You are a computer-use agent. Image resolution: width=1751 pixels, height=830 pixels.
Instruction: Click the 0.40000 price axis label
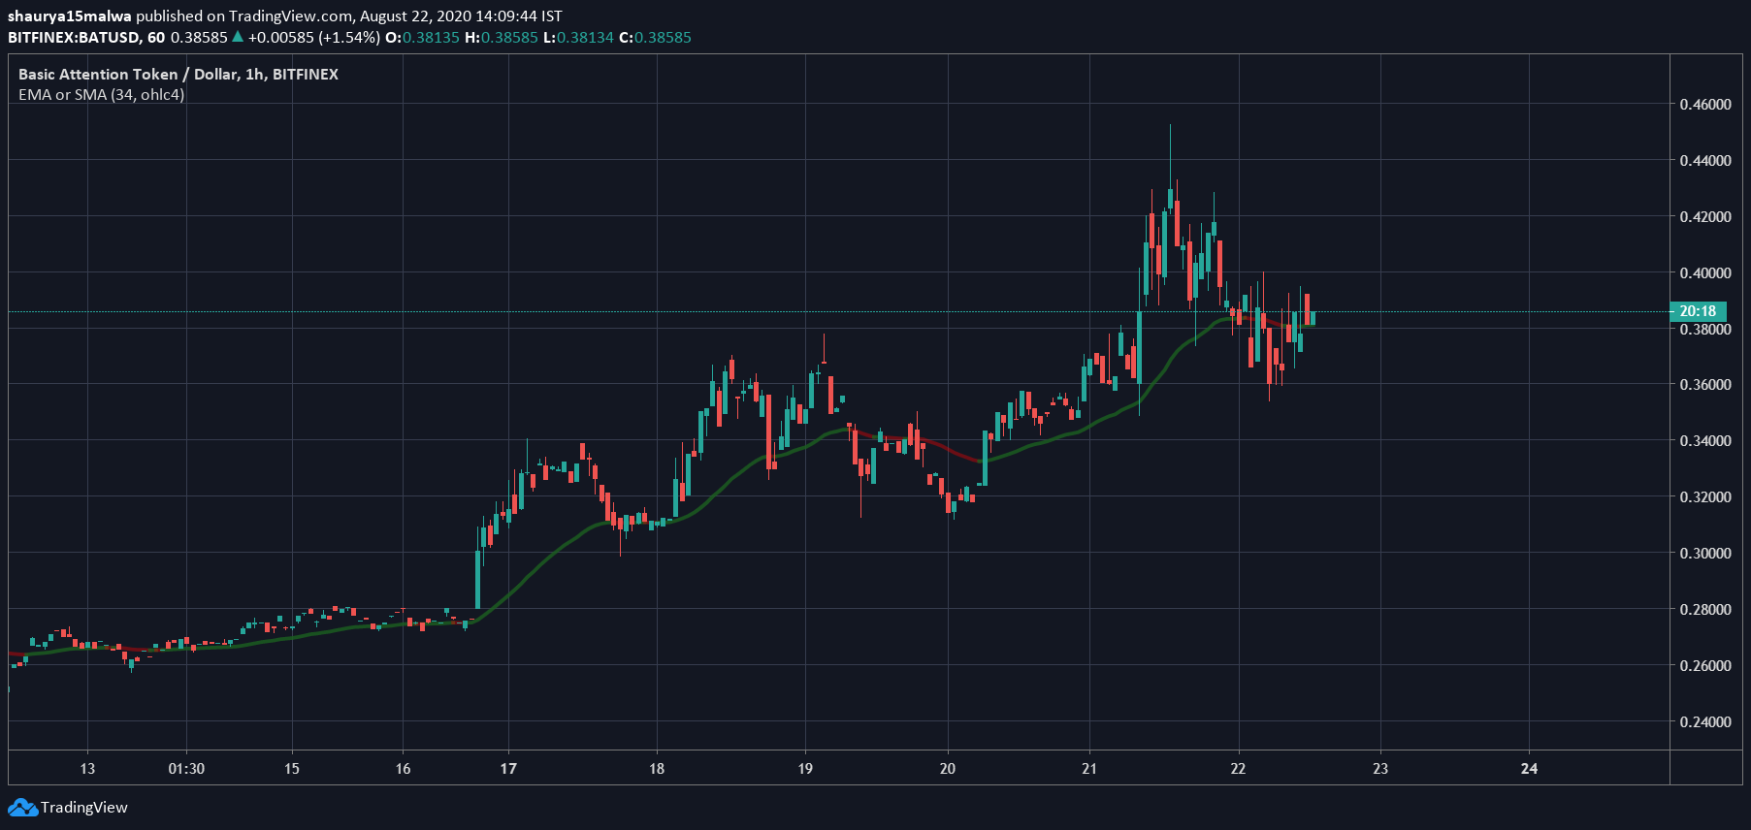[1704, 272]
